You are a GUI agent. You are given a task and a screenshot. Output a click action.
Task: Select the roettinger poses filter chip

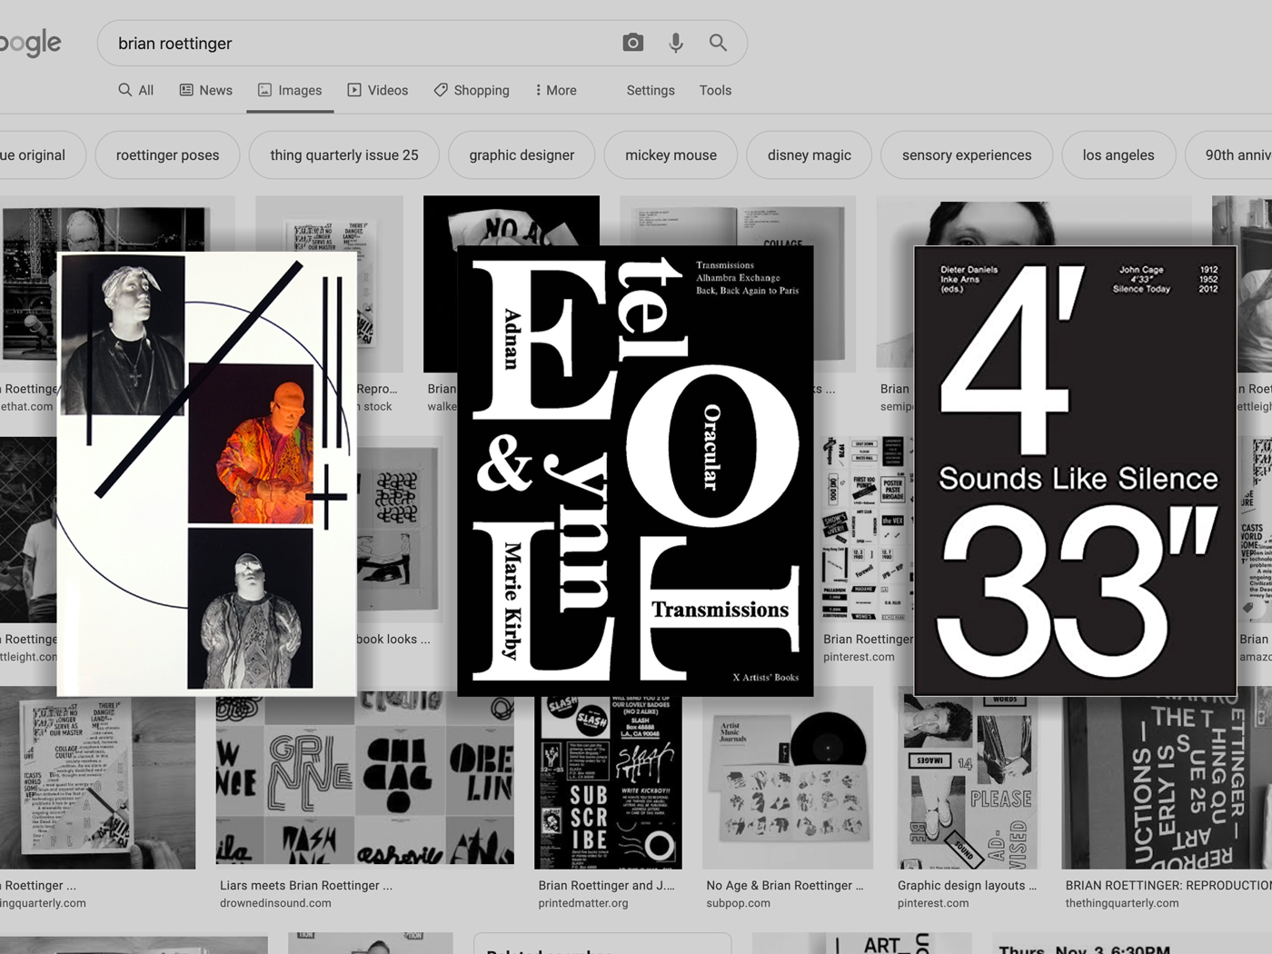(168, 155)
